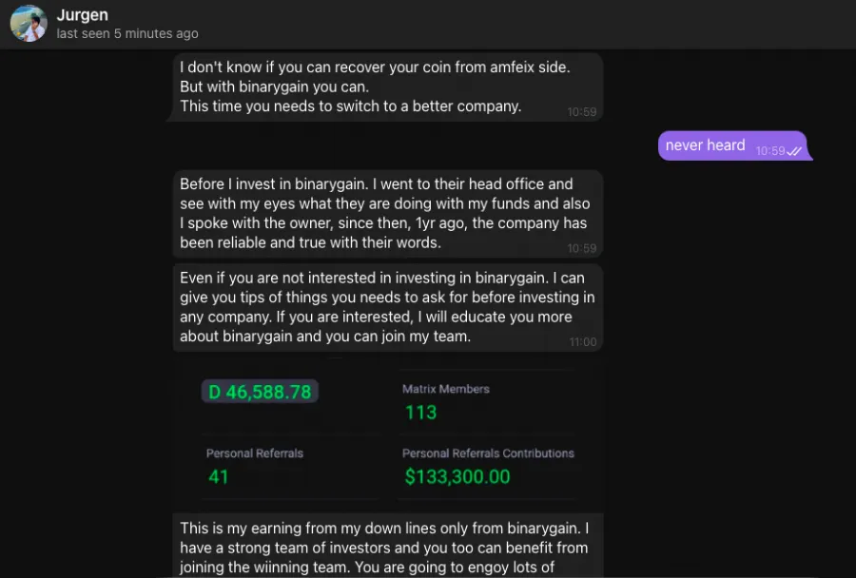Click the 'last seen 5 minutes ago' status
Screen dimensions: 856x578
click(x=127, y=34)
